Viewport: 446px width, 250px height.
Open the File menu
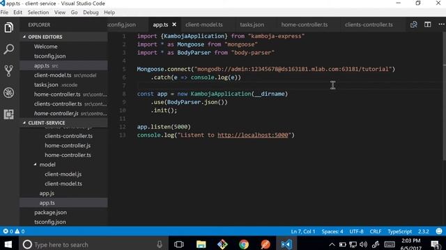pyautogui.click(x=4, y=12)
